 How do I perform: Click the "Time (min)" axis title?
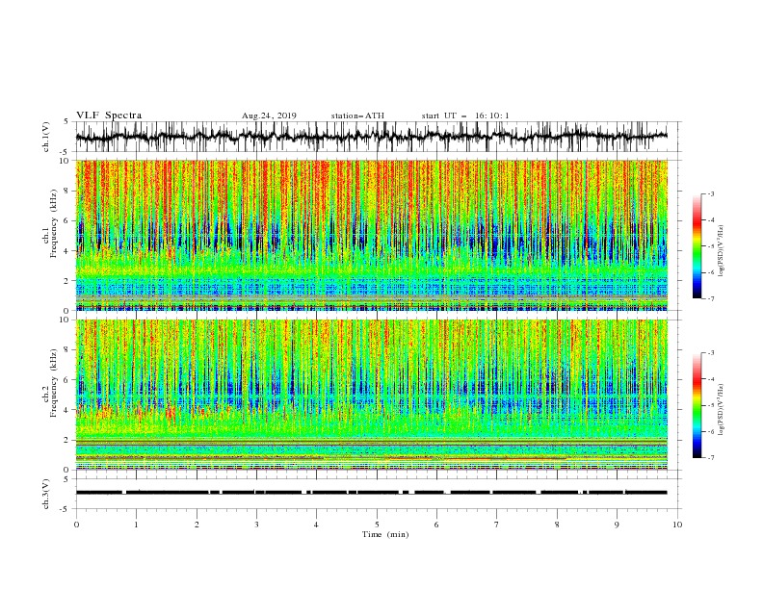[x=385, y=534]
